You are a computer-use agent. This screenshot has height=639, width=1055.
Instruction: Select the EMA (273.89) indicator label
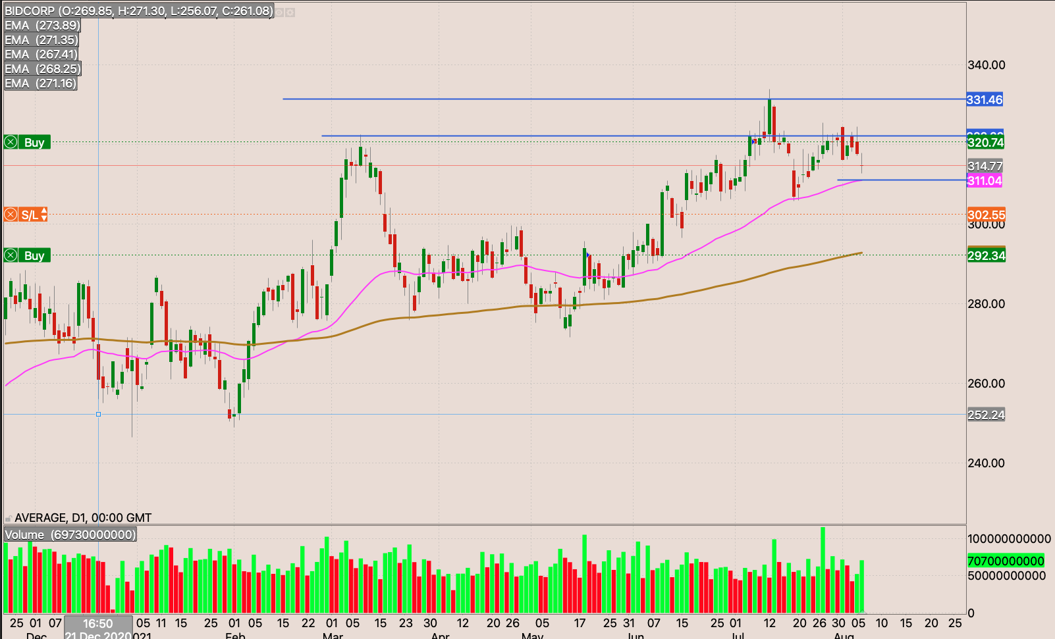click(42, 26)
